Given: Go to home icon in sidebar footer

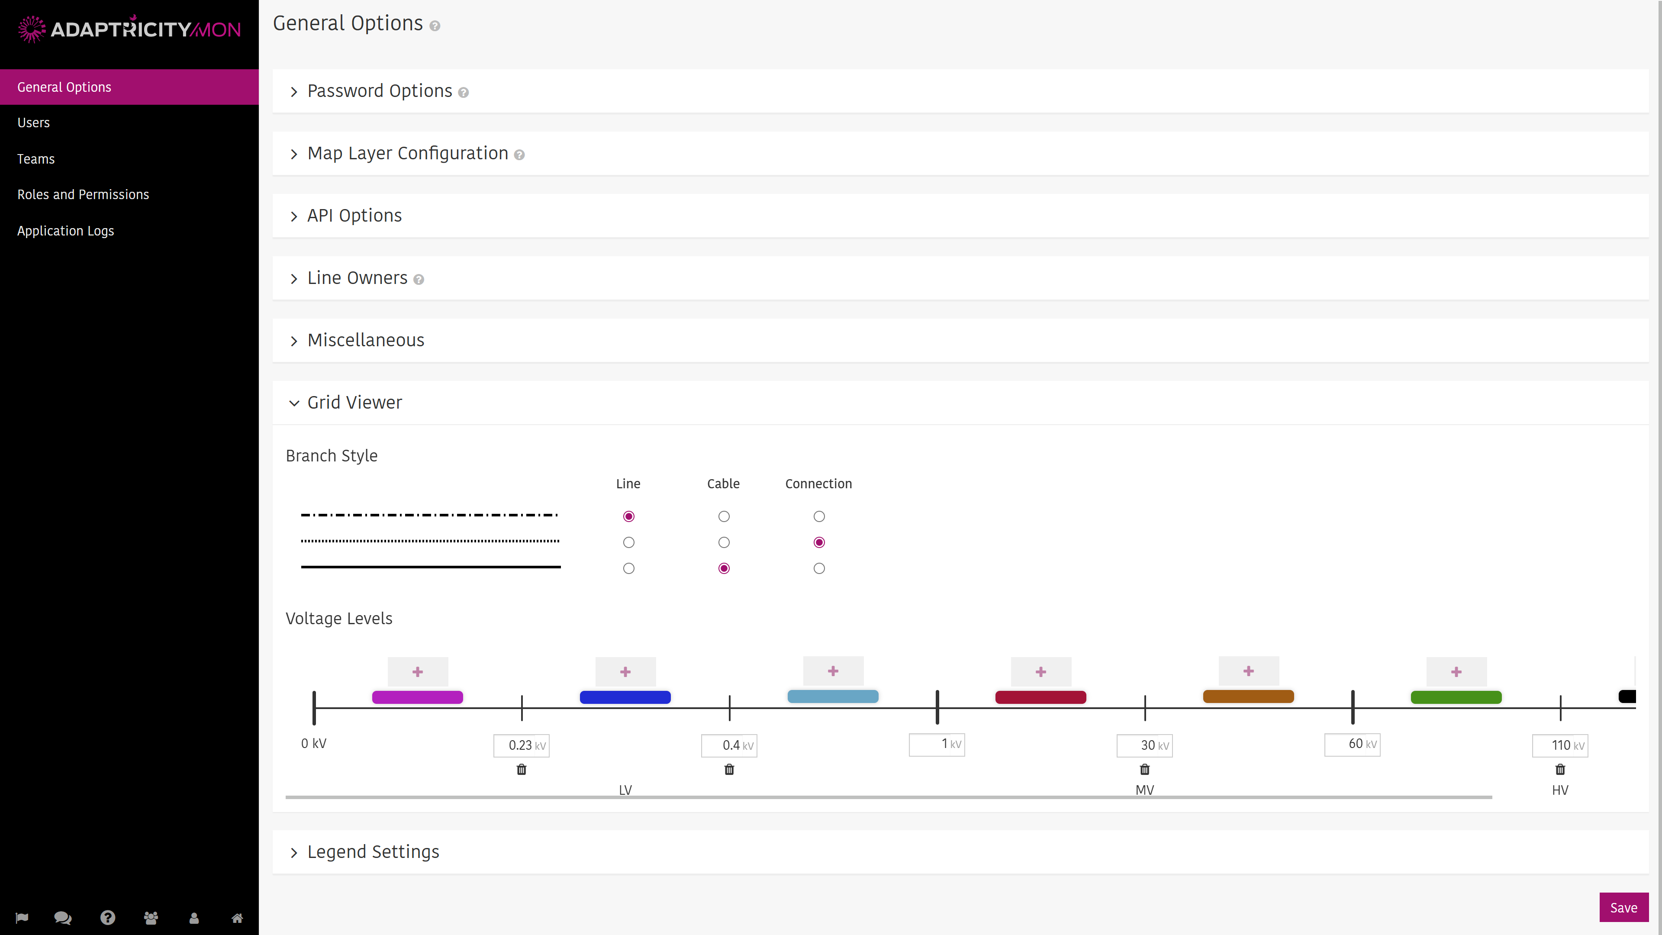Looking at the screenshot, I should pyautogui.click(x=237, y=918).
